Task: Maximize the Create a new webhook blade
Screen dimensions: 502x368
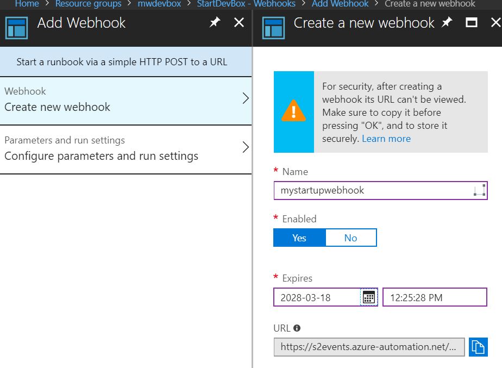Action: (471, 22)
